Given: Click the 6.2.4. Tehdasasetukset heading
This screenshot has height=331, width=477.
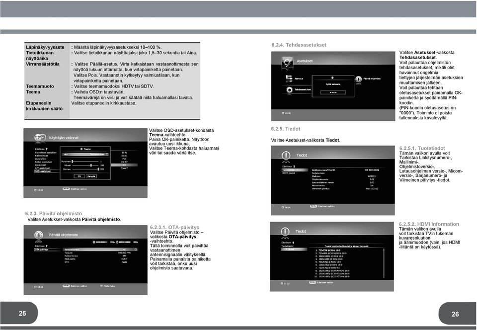Looking at the screenshot, I should click(299, 45).
